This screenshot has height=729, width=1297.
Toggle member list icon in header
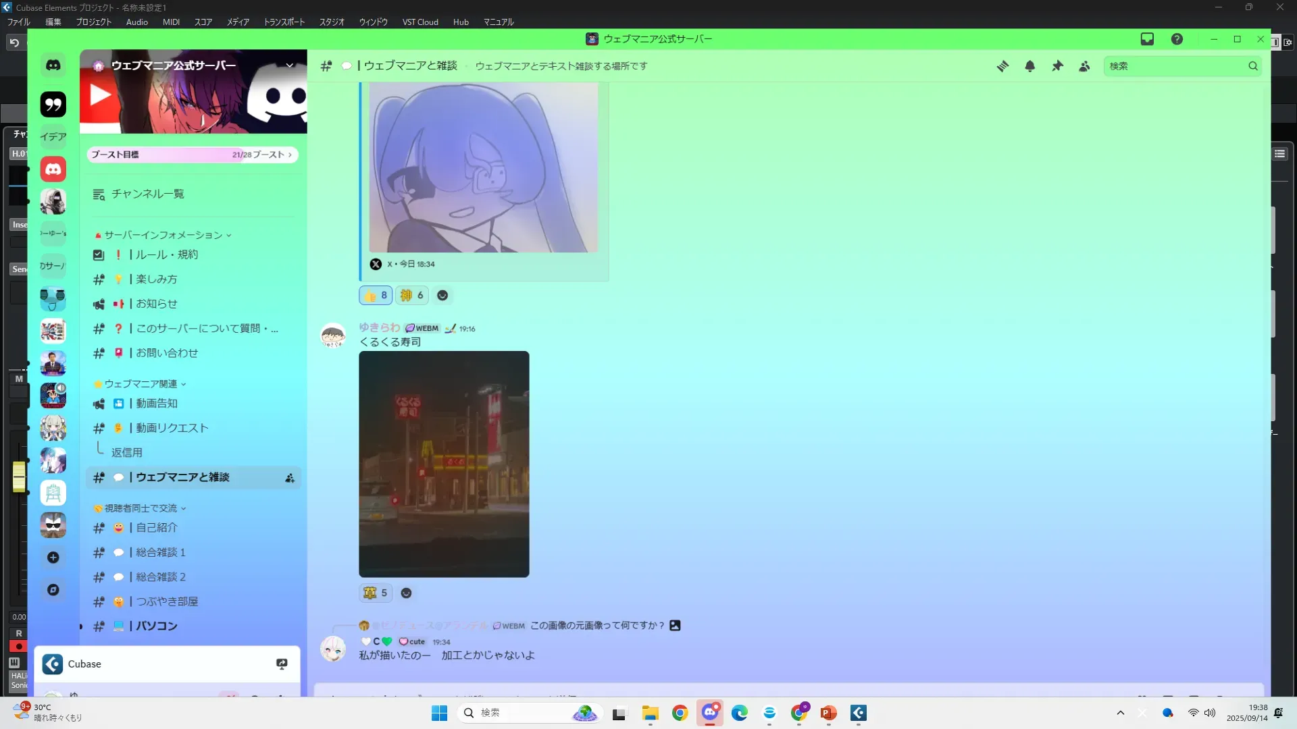pos(1084,66)
